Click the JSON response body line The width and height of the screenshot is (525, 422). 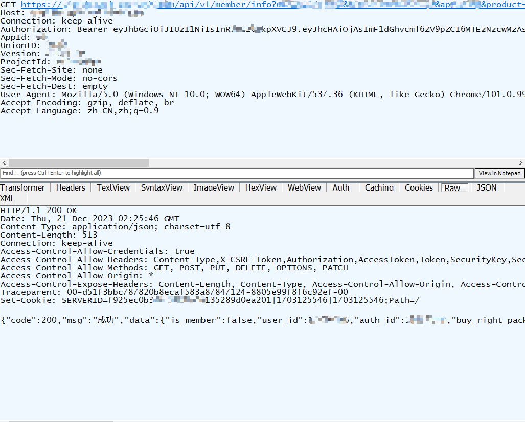(x=263, y=320)
